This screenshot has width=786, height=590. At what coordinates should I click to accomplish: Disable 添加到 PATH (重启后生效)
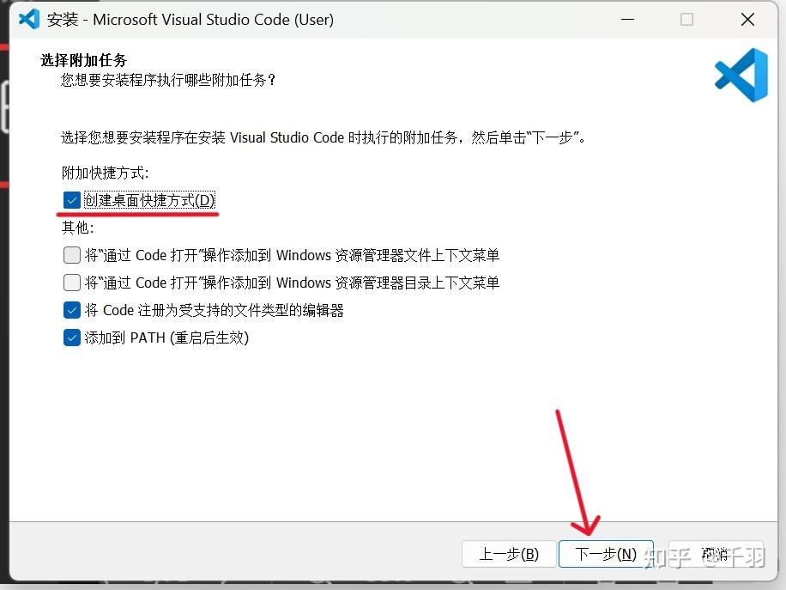(x=72, y=338)
